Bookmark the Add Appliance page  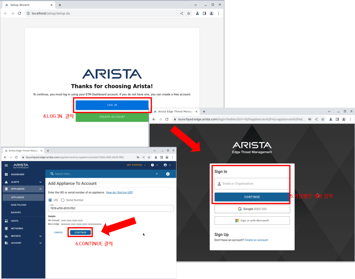(x=149, y=157)
